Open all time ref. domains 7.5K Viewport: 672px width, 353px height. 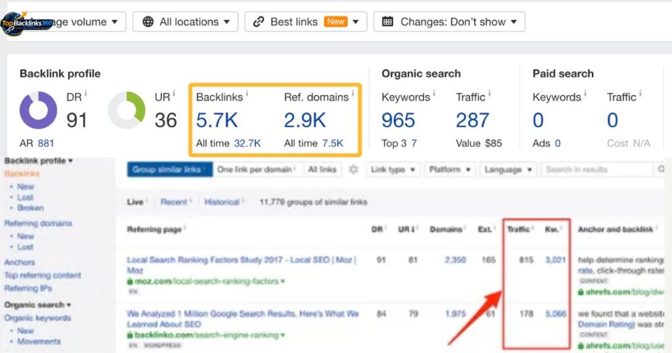click(x=333, y=144)
